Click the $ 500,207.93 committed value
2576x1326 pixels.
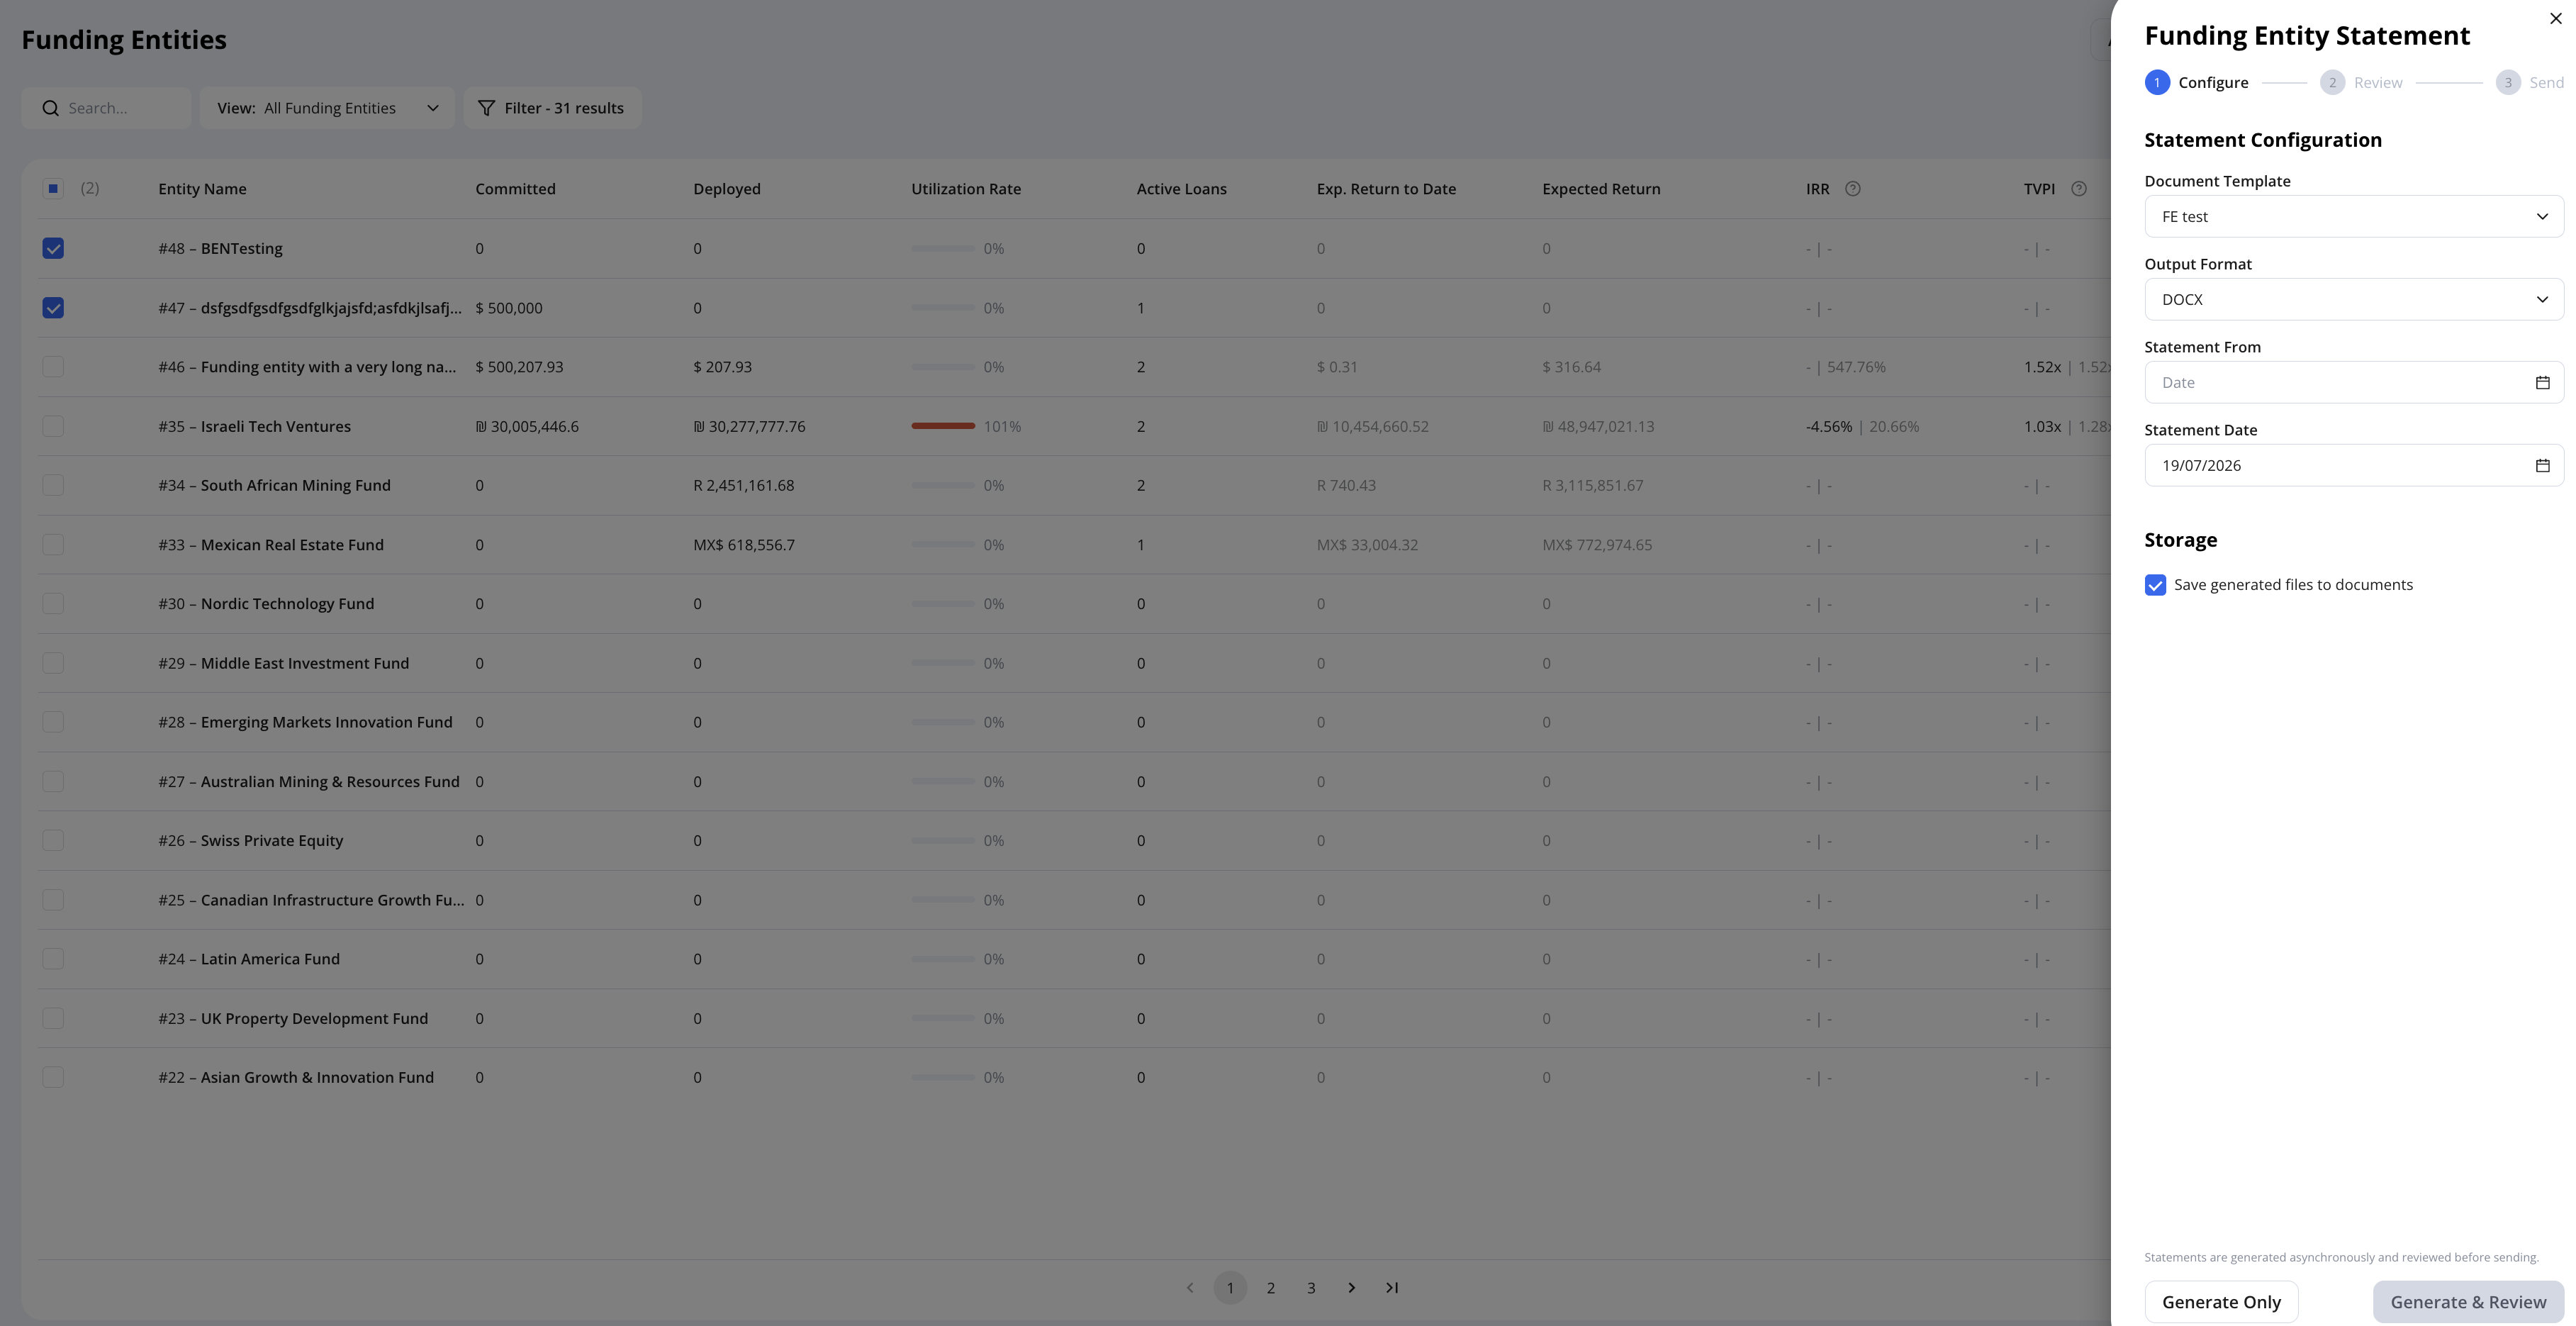tap(519, 368)
